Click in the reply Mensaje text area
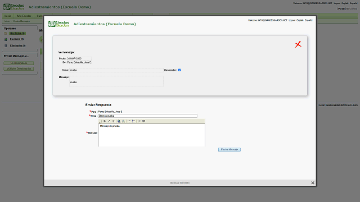360x202 pixels. [x=152, y=135]
